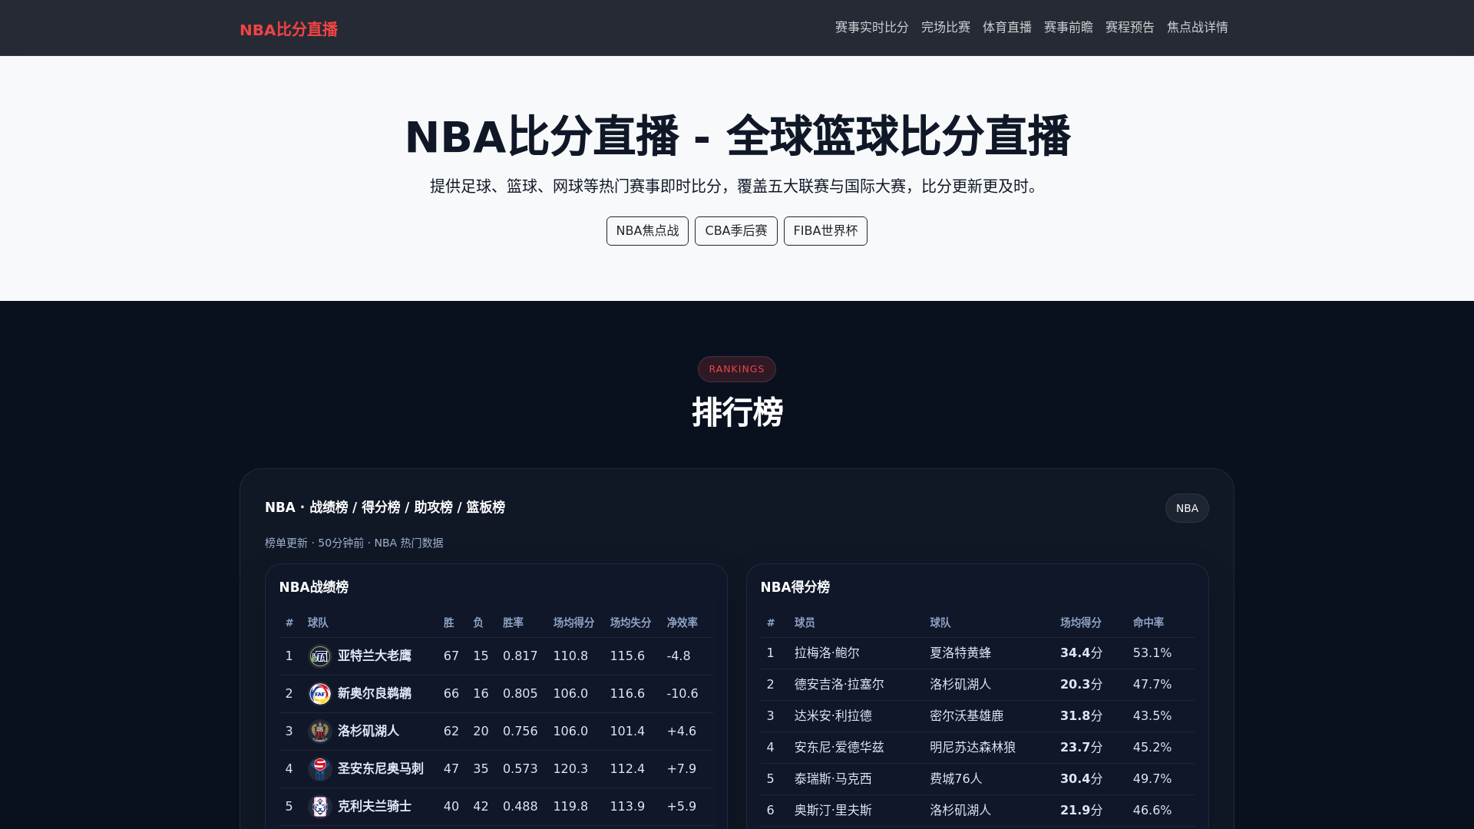Select player 安东尼·爱德华兹
Viewport: 1474px width, 829px height.
(x=839, y=748)
